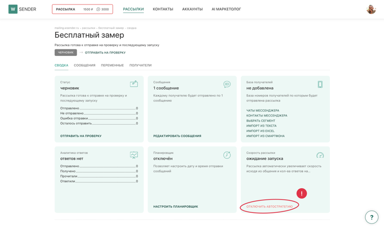Click the отключён scheduler heading

[163, 158]
